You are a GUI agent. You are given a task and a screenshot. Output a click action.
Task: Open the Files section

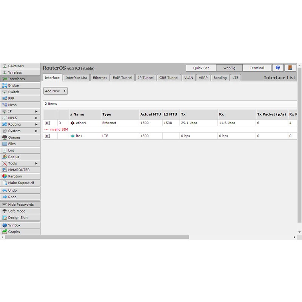pos(12,144)
